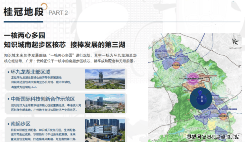The height and width of the screenshot is (142, 245).
Task: Click the magenta 环九龙湖 core circle on map
Action: [x=193, y=79]
